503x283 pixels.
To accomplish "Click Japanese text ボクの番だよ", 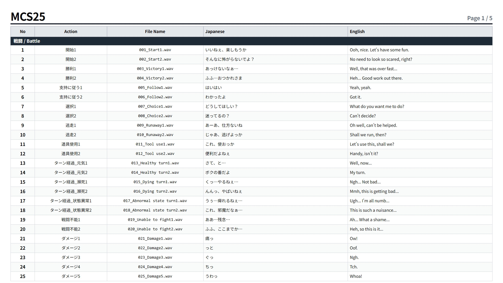I will click(218, 172).
